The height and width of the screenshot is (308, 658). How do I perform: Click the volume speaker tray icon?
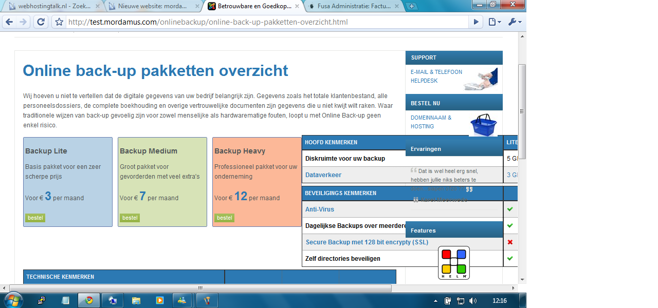click(x=473, y=301)
